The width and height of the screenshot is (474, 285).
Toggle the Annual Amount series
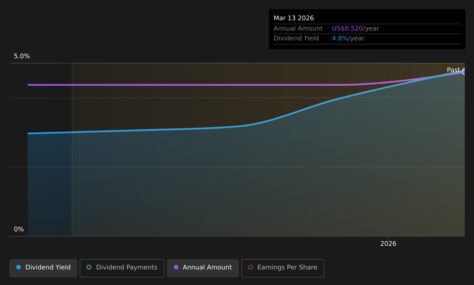(x=203, y=268)
